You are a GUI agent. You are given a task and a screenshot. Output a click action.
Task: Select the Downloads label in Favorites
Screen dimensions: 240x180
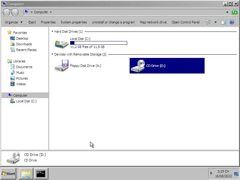[x=24, y=44]
